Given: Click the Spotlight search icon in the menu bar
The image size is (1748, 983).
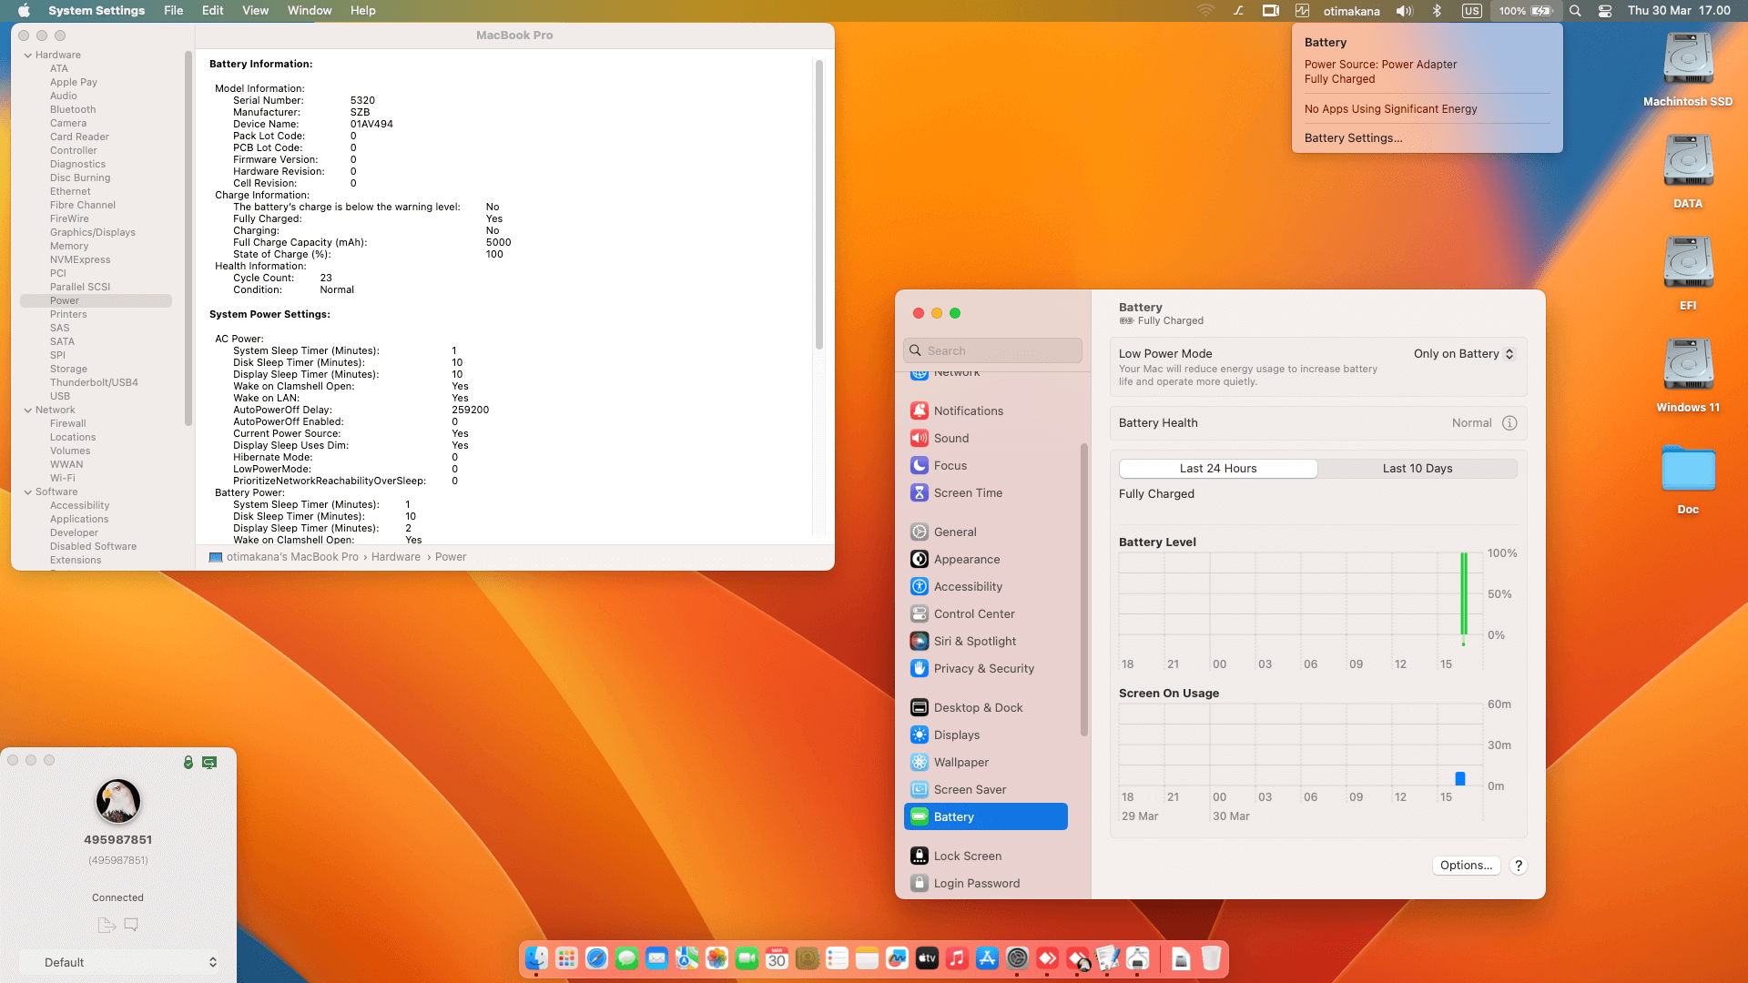Looking at the screenshot, I should pos(1574,11).
